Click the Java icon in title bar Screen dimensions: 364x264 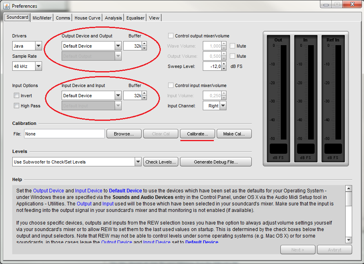pos(6,6)
